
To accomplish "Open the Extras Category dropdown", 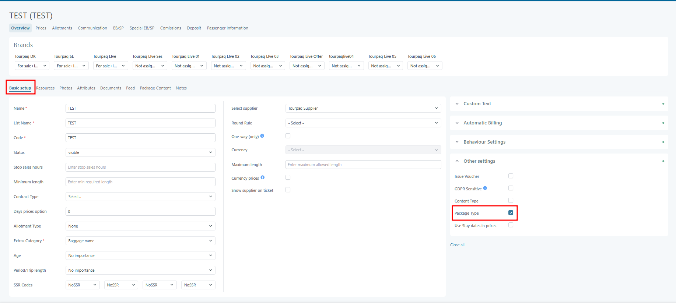I will [140, 241].
